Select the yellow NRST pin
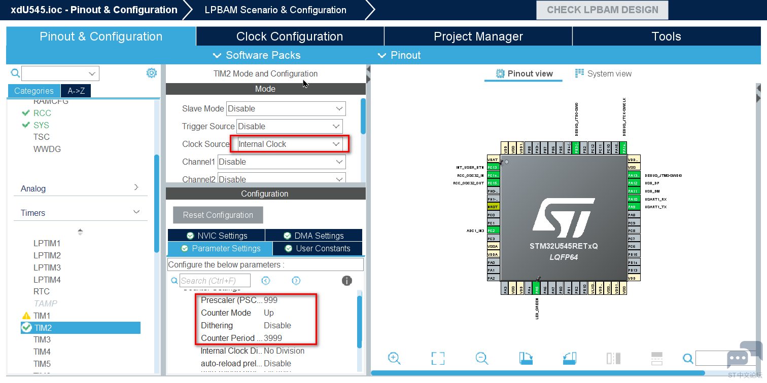The image size is (767, 383). pyautogui.click(x=493, y=207)
